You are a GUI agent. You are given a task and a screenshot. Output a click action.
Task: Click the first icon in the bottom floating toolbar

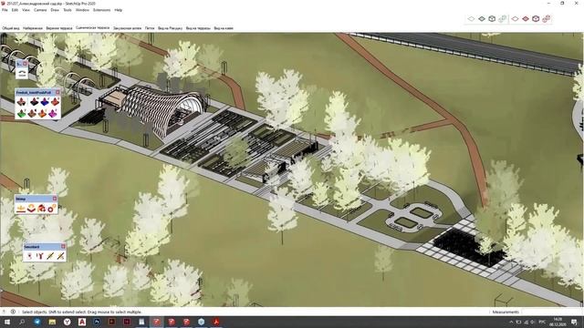29,256
